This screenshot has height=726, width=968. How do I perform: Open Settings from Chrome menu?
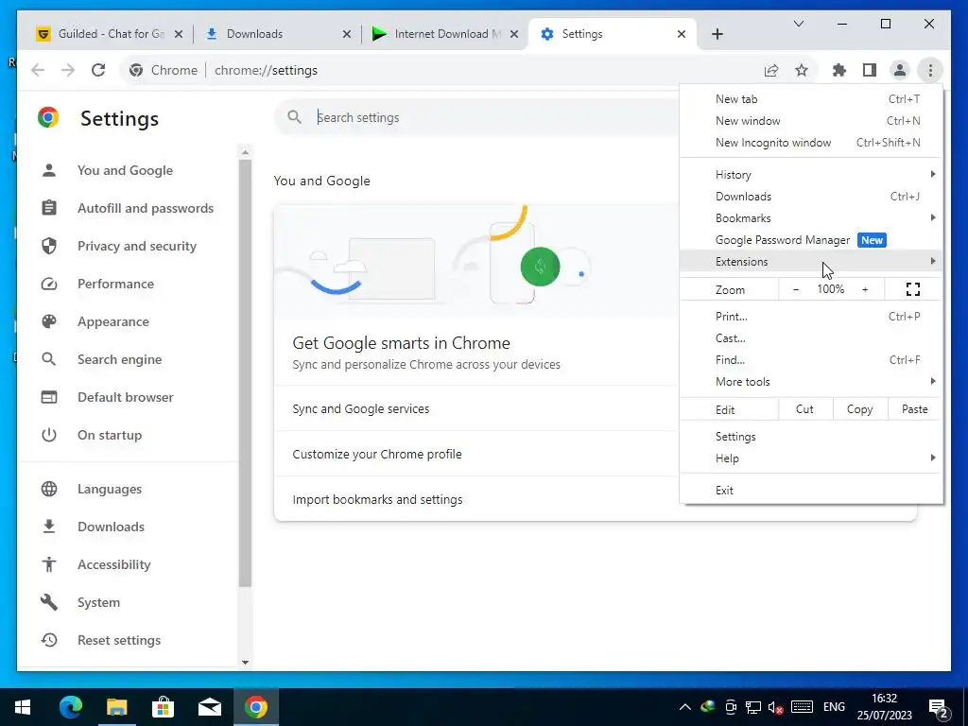click(x=811, y=437)
